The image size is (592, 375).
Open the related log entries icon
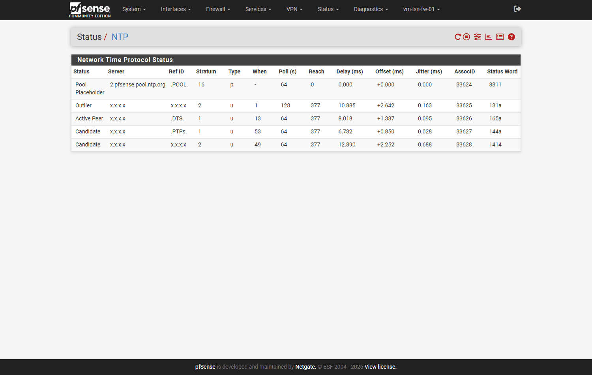pos(500,37)
